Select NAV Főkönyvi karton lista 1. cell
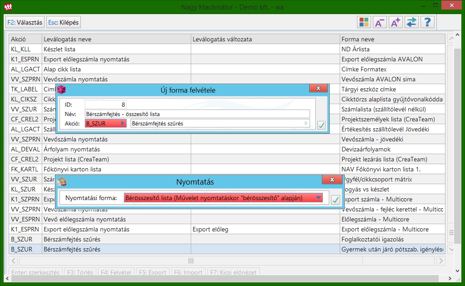The image size is (465, 286). 392,169
